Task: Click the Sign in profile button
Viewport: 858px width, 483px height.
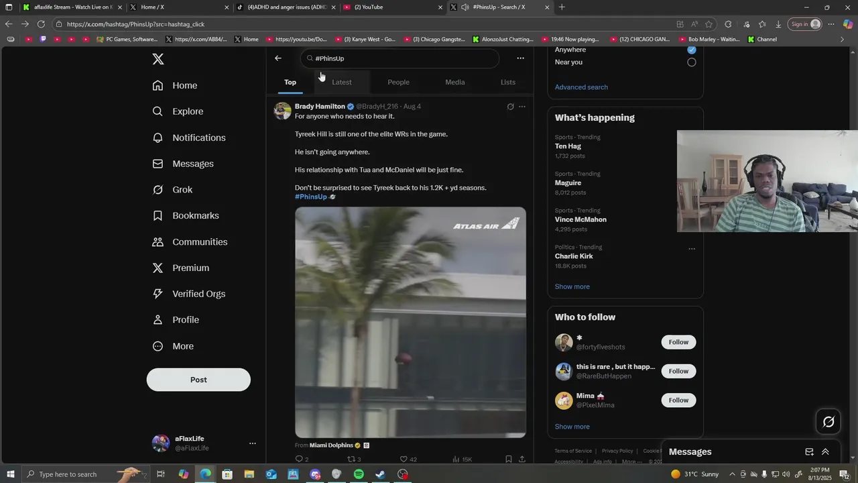Action: 805,24
